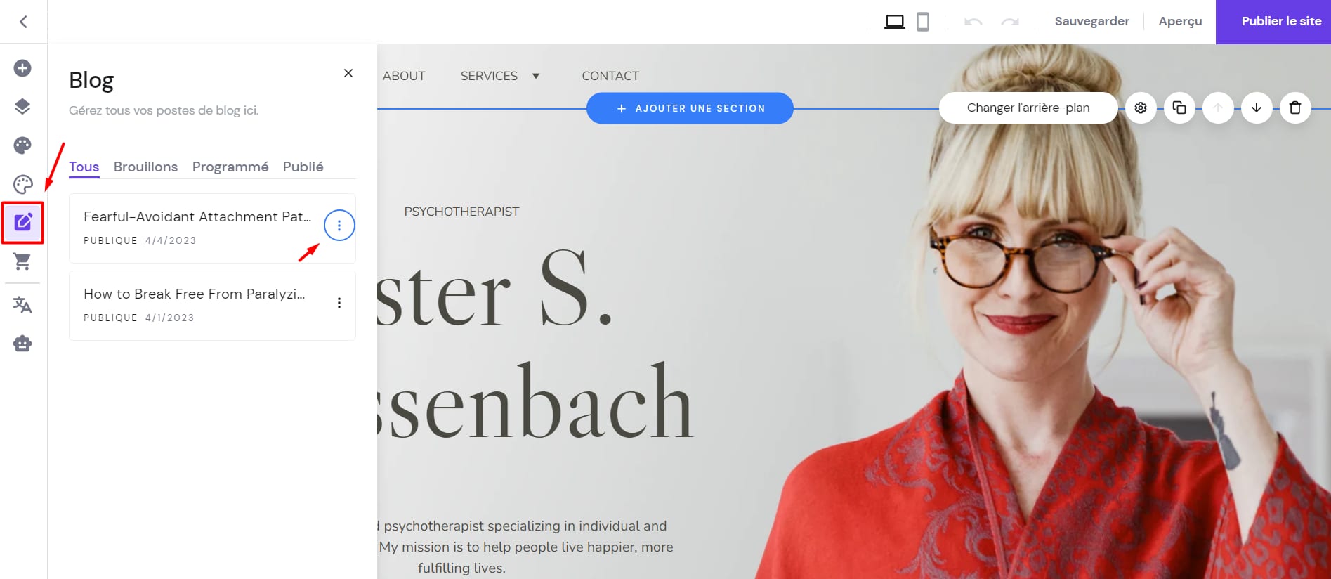Switch to the Brouillons tab
The height and width of the screenshot is (579, 1331).
145,167
